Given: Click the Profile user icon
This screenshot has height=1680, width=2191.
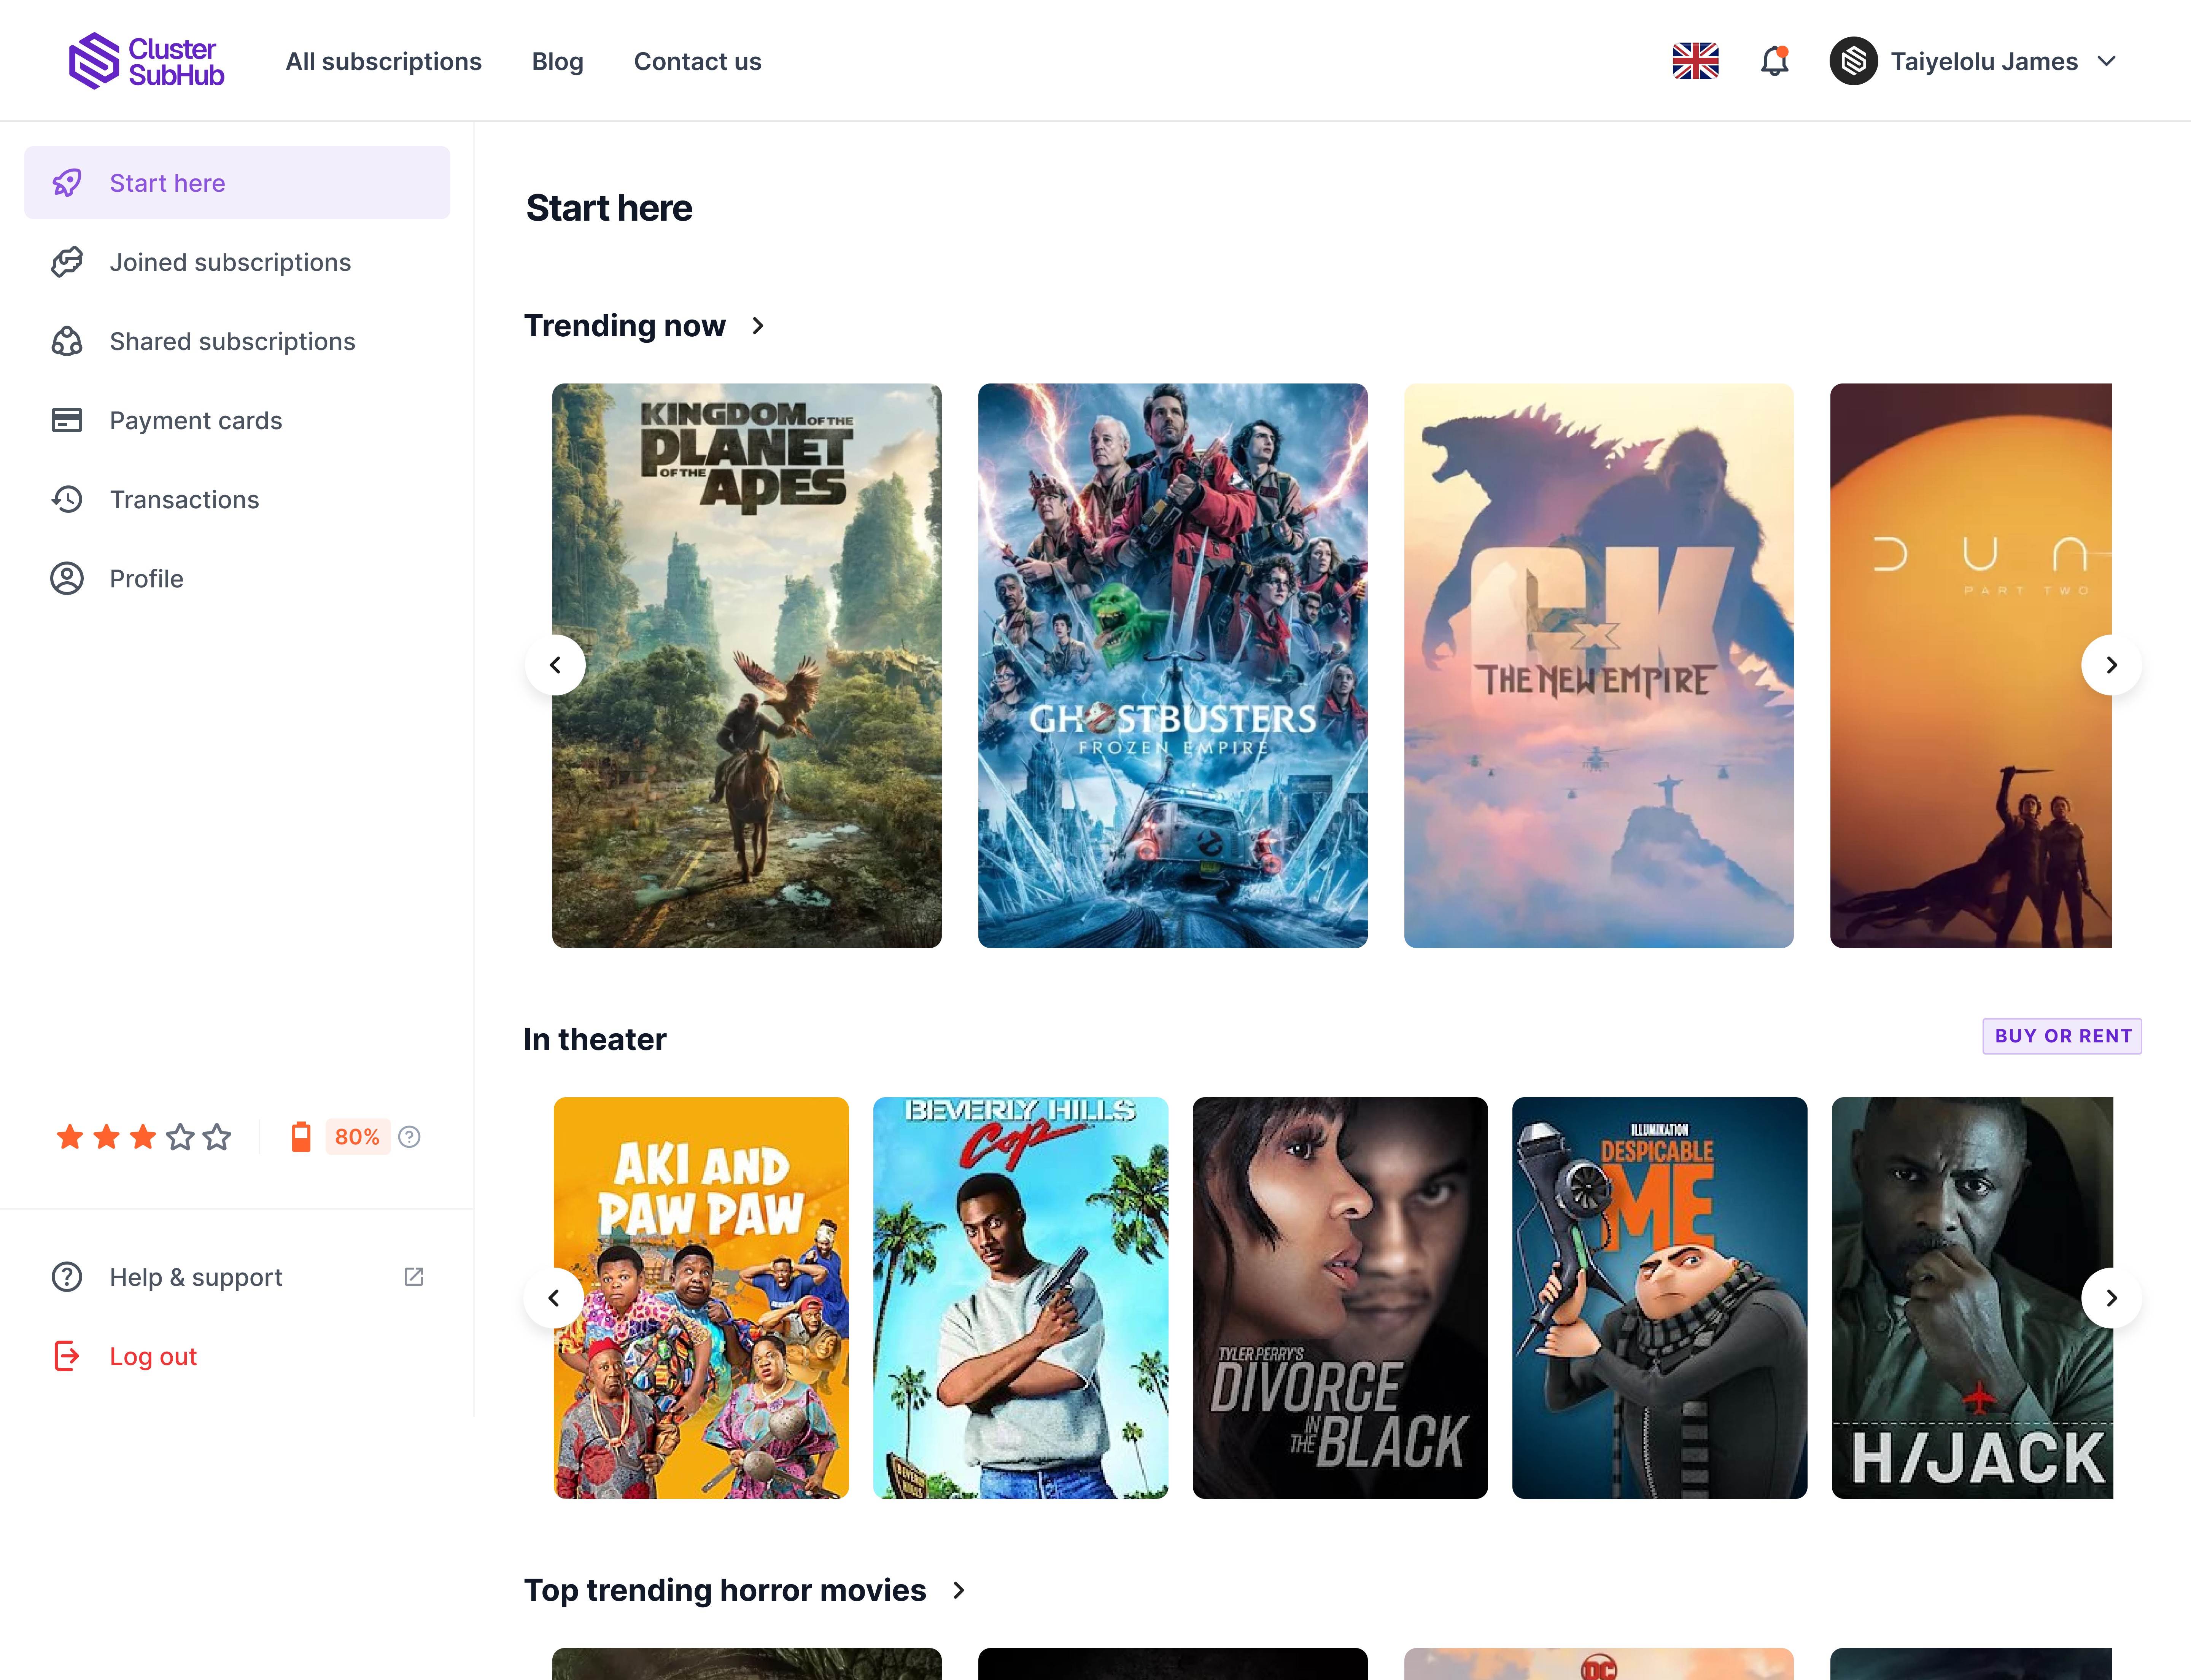Looking at the screenshot, I should pos(67,579).
